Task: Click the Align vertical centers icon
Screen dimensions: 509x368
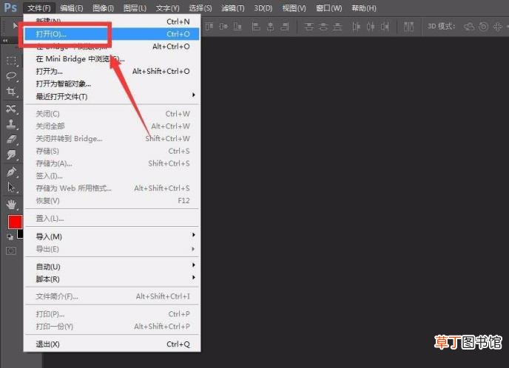Action: point(223,27)
